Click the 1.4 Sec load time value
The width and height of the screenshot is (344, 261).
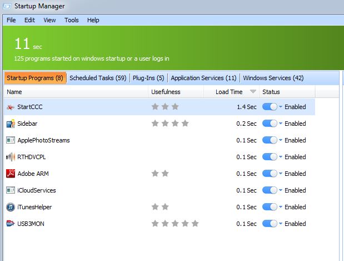click(x=247, y=107)
